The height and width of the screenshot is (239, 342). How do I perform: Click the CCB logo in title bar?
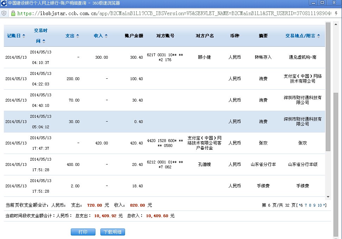pyautogui.click(x=4, y=3)
